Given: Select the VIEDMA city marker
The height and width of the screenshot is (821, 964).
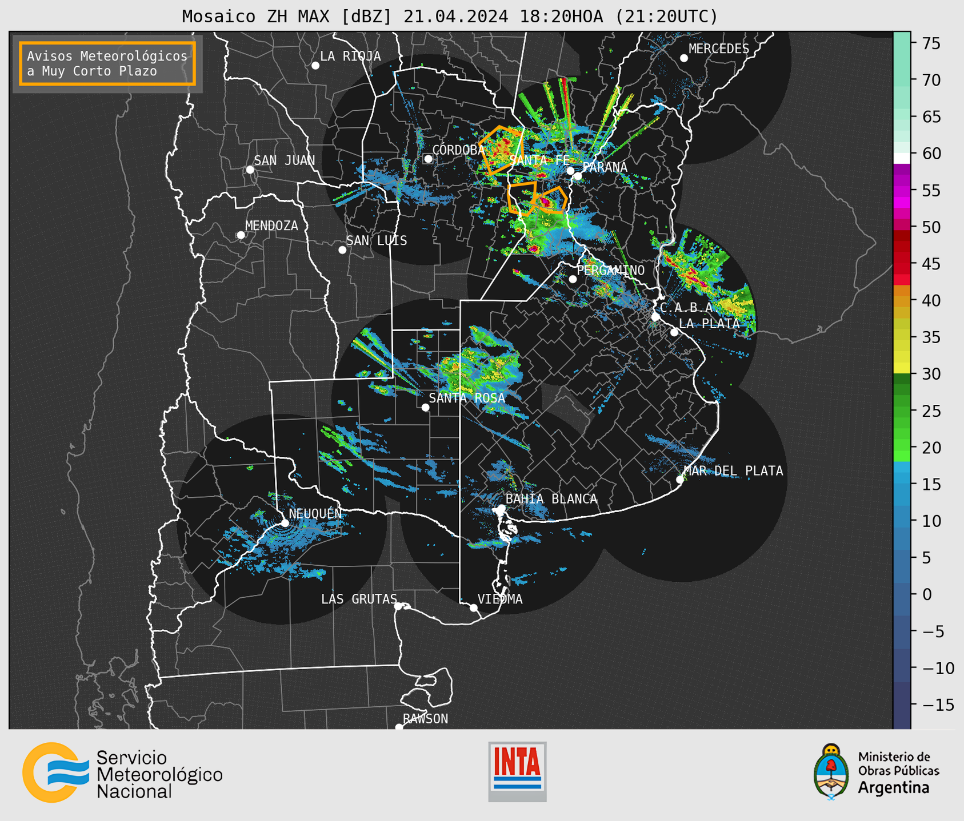Looking at the screenshot, I should coord(473,607).
